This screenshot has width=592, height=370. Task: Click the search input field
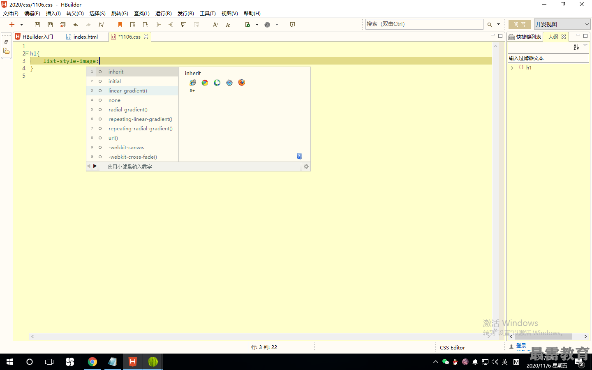coord(424,24)
